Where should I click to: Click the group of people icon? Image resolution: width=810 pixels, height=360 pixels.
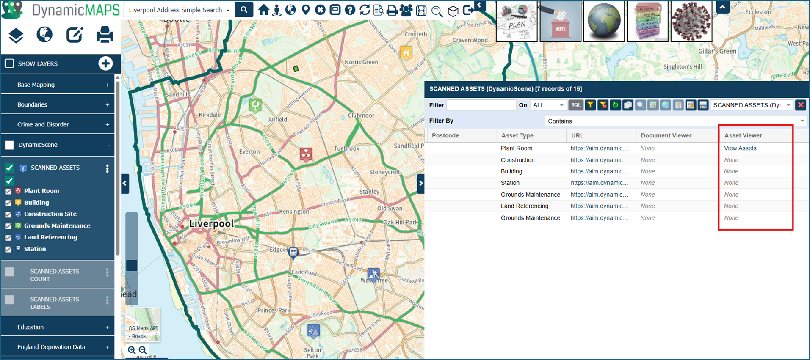406,10
